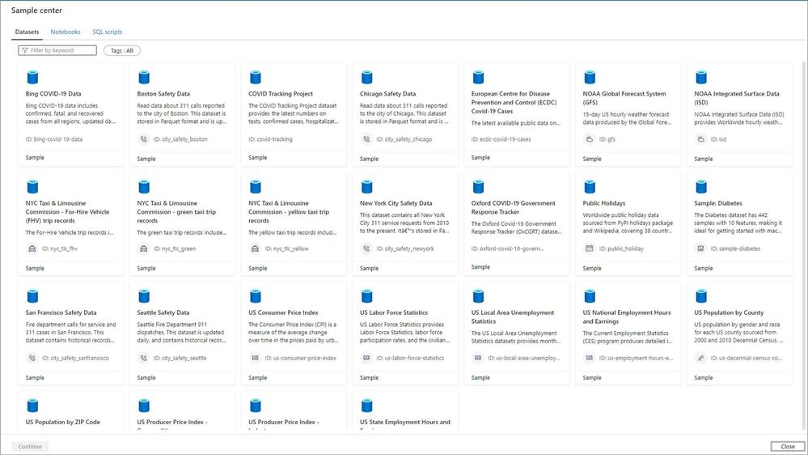Click the US Population by ZIP Code title

pyautogui.click(x=63, y=422)
